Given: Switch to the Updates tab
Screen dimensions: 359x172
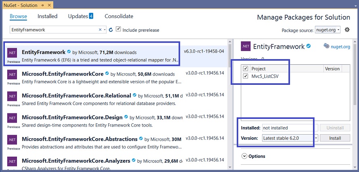Looking at the screenshot, I should [78, 16].
